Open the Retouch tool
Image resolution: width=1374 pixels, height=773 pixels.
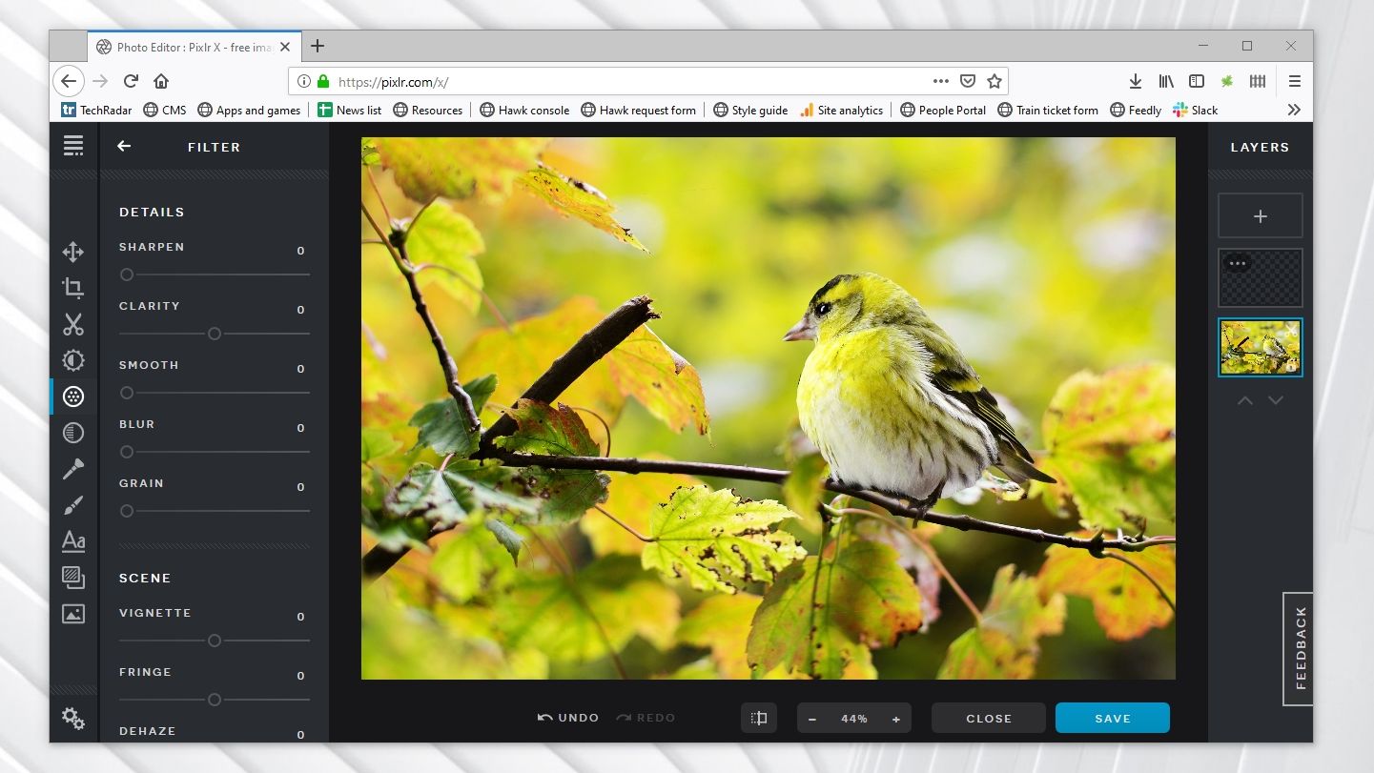(73, 433)
